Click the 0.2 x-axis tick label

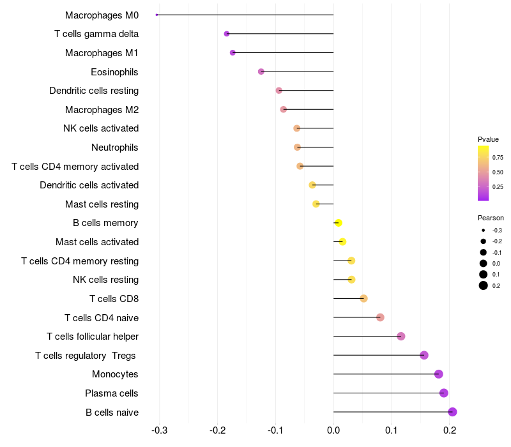pos(450,430)
